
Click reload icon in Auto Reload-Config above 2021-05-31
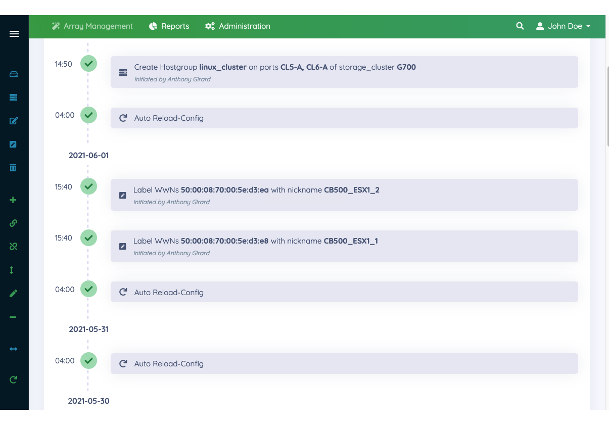coord(123,293)
